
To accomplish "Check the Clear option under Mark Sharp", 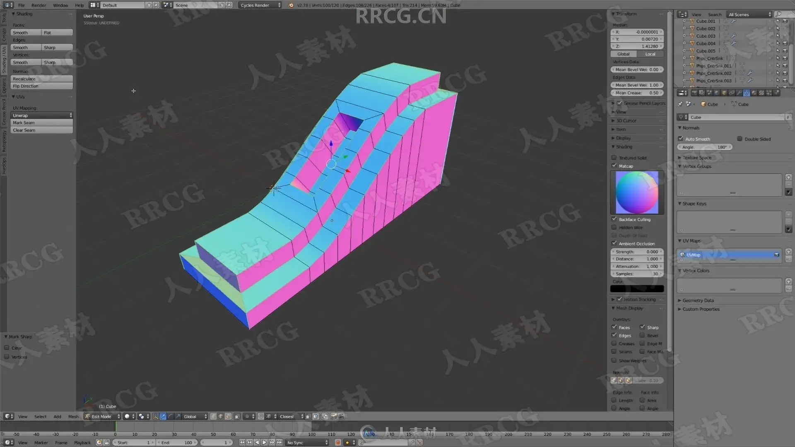I will tap(7, 348).
